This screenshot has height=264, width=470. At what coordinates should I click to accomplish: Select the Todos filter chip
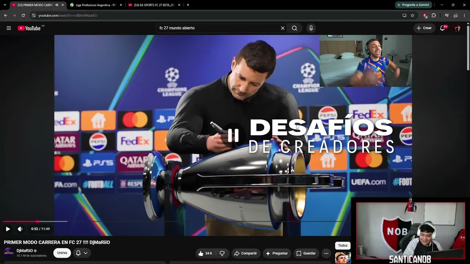343,246
